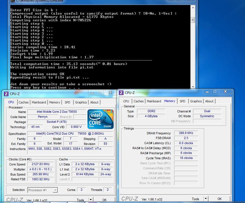Image resolution: width=245 pixels, height=203 pixels.
Task: Click Cores count value 2
Action: click(x=81, y=190)
